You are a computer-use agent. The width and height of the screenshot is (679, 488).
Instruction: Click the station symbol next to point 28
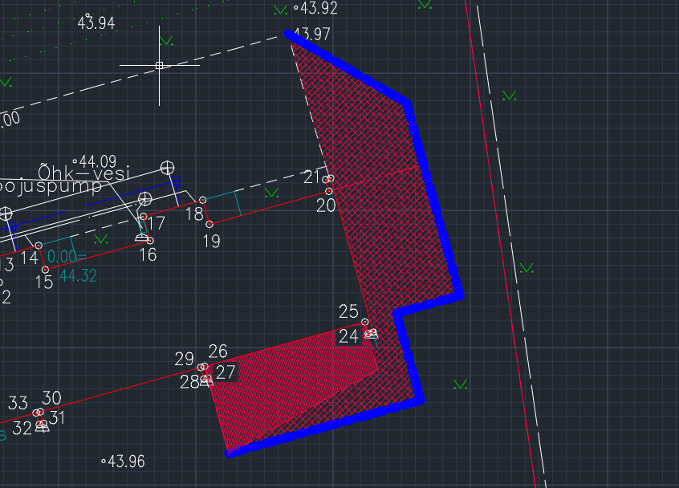coord(206,380)
